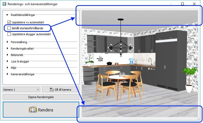Expand the Bildstorlek section
203x123 pixels.
point(7,55)
